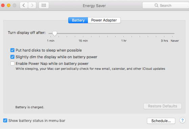The image size is (189, 129).
Task: Enable Power Nap while on battery power
Action: [13, 63]
